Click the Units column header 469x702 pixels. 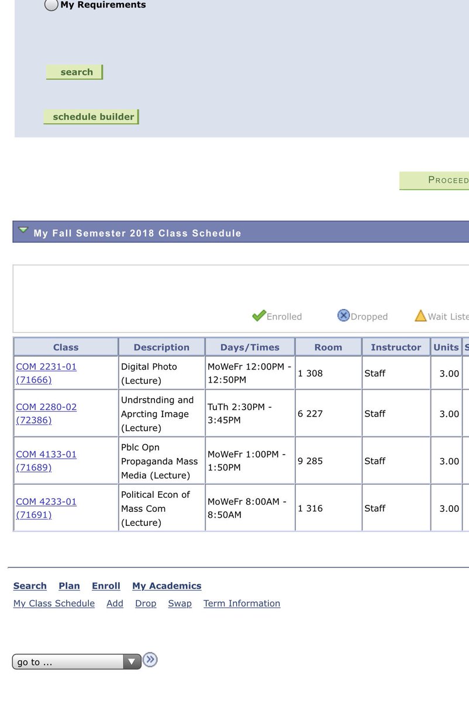point(446,347)
